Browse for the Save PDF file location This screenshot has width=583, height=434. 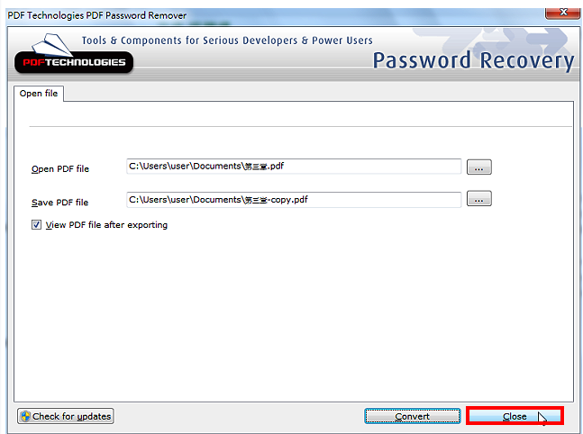[x=478, y=198]
